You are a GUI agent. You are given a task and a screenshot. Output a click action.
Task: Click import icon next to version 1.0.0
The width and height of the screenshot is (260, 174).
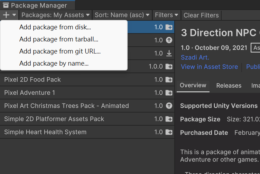(x=169, y=67)
